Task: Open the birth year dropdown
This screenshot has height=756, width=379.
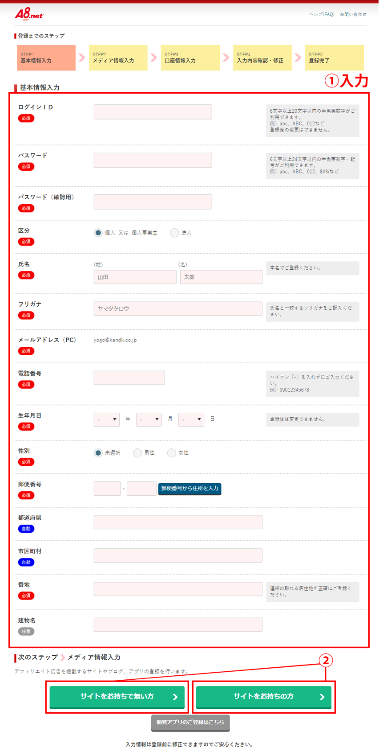Action: click(x=107, y=419)
